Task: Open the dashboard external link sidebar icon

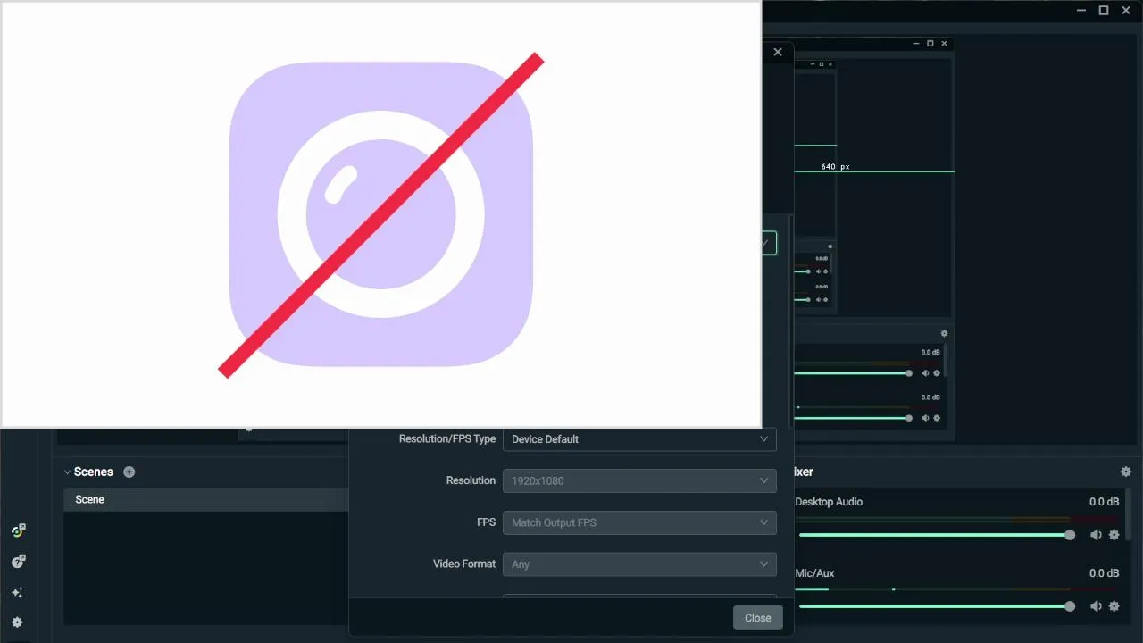Action: [x=18, y=530]
